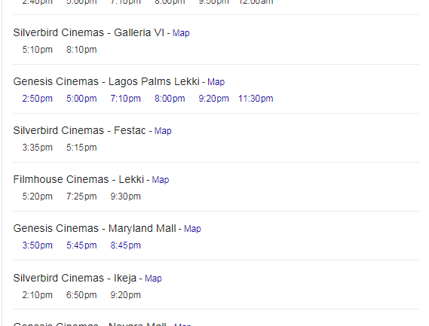Viewport: 429px width, 326px height.
Task: Click 6:50pm showtime at Silverbird Ikeja
Action: click(x=81, y=295)
